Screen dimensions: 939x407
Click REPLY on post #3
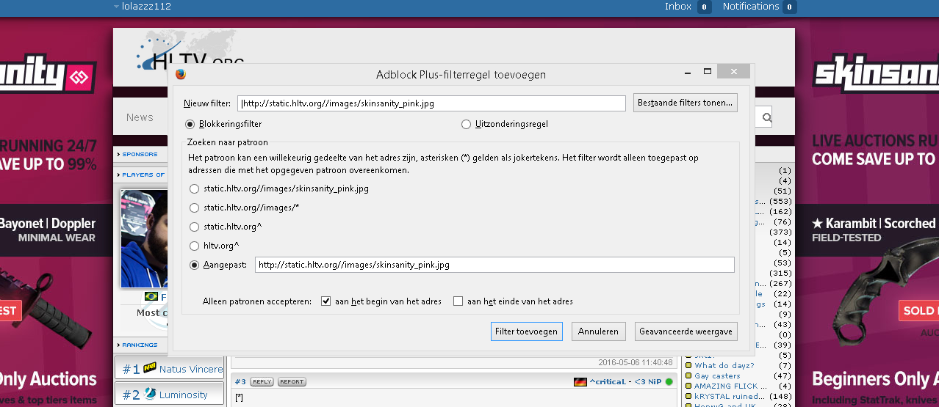click(x=262, y=382)
